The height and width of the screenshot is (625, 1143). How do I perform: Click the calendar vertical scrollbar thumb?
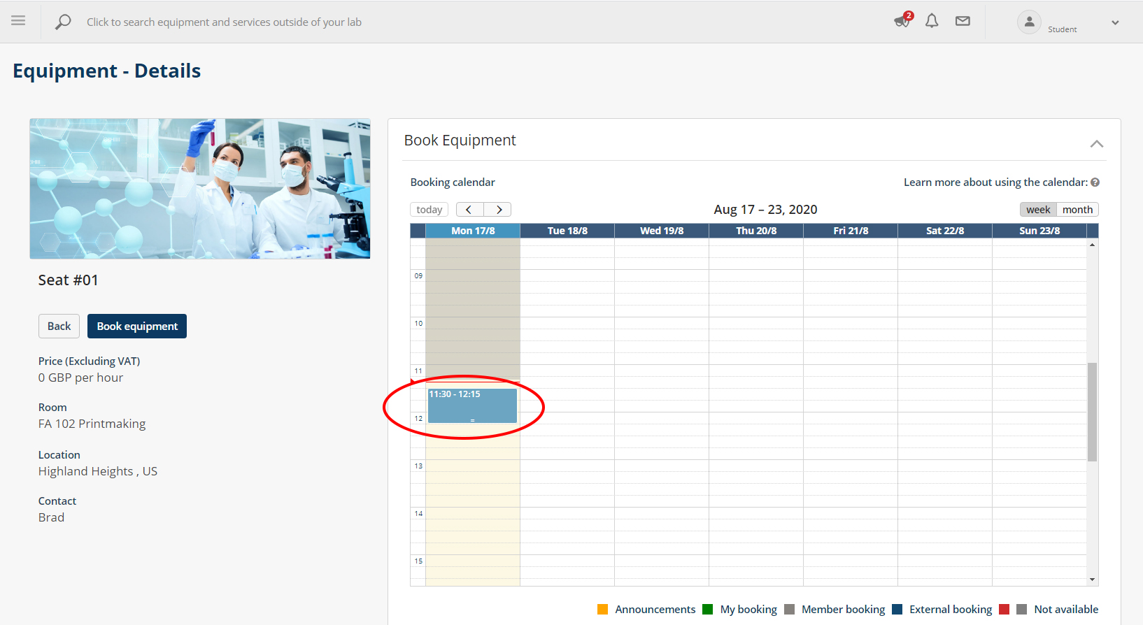1092,412
